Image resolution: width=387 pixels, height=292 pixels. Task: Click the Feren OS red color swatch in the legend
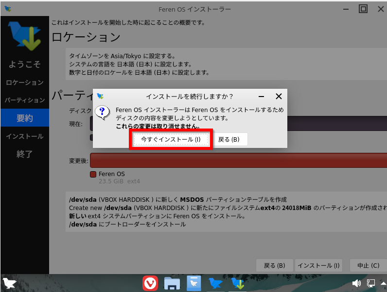(93, 174)
